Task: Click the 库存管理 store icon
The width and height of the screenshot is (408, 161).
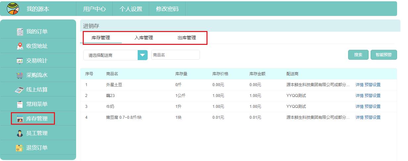Action: [x=20, y=119]
